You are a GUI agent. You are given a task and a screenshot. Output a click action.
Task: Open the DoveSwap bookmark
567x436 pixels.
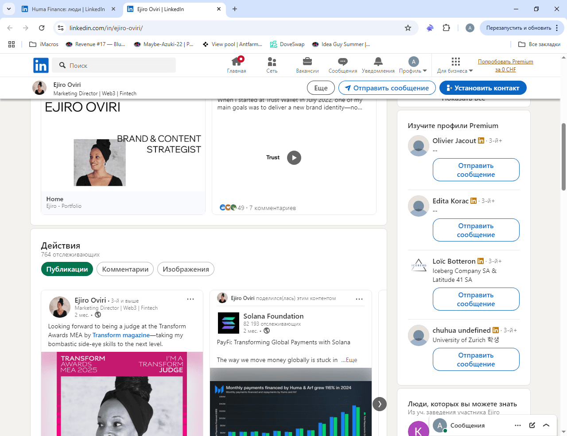coord(287,44)
